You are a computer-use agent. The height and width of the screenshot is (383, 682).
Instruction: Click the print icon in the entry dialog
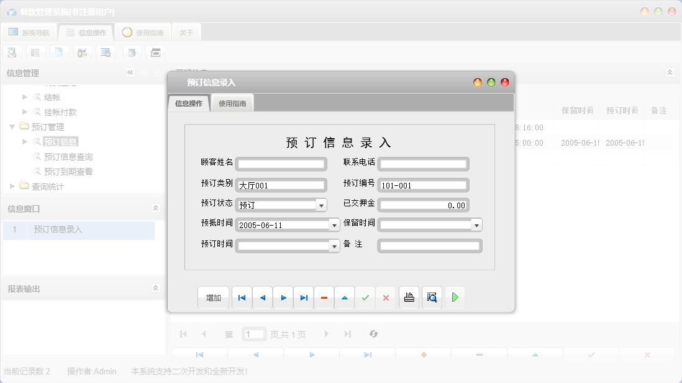tap(409, 297)
